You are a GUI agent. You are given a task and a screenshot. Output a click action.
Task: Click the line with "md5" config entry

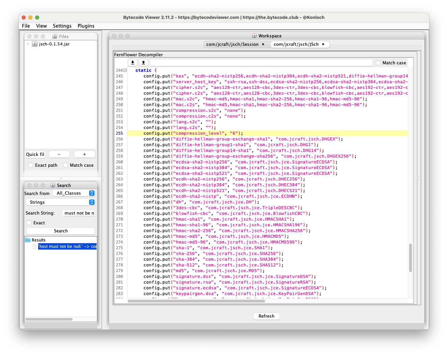click(x=204, y=271)
